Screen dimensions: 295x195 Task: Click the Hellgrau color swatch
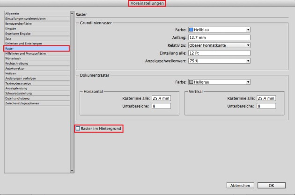click(191, 82)
